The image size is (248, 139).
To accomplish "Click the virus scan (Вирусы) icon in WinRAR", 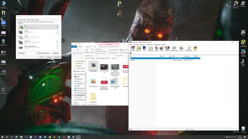I will [181, 48].
